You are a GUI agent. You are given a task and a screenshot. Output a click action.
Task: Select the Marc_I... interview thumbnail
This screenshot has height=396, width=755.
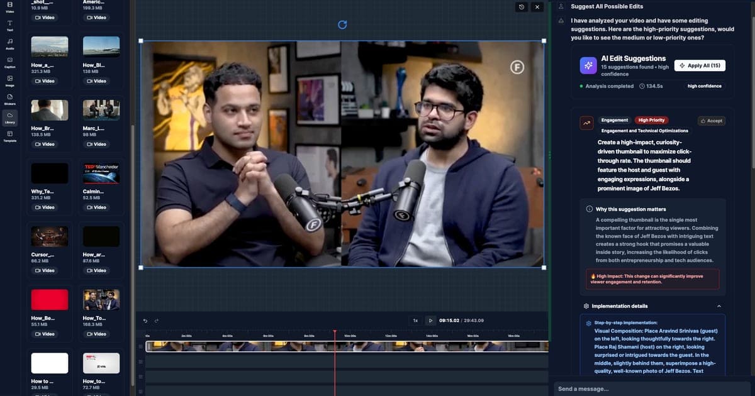(x=101, y=110)
